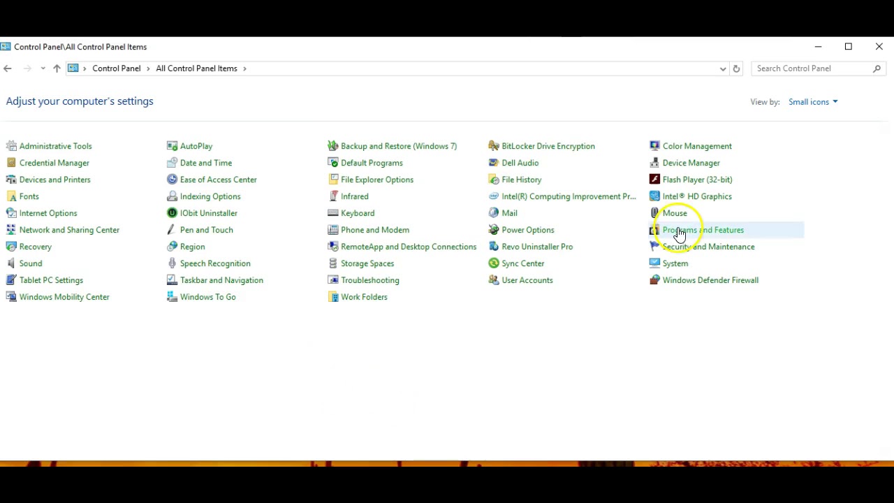This screenshot has width=894, height=503.
Task: Open Work Folders
Action: [364, 297]
